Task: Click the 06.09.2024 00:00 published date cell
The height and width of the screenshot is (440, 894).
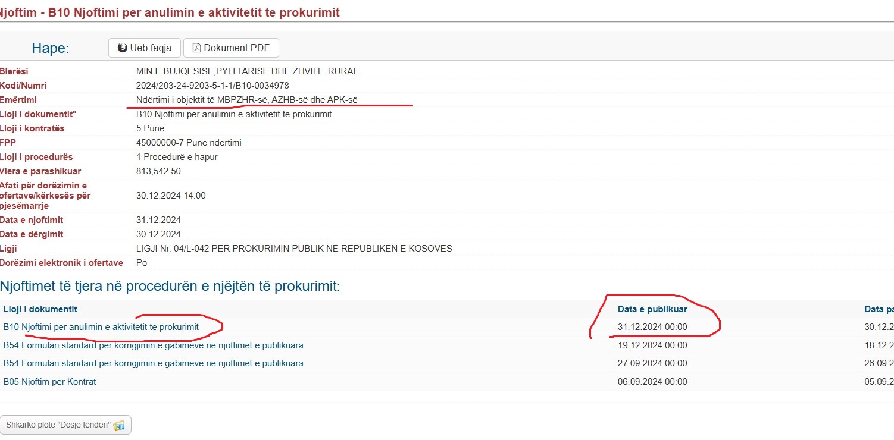Action: [652, 382]
